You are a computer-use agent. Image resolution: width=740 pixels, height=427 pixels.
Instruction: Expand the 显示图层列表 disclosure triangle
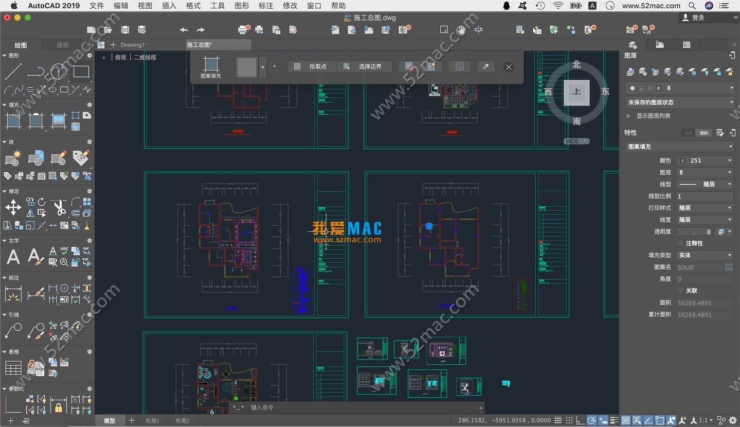click(x=628, y=116)
